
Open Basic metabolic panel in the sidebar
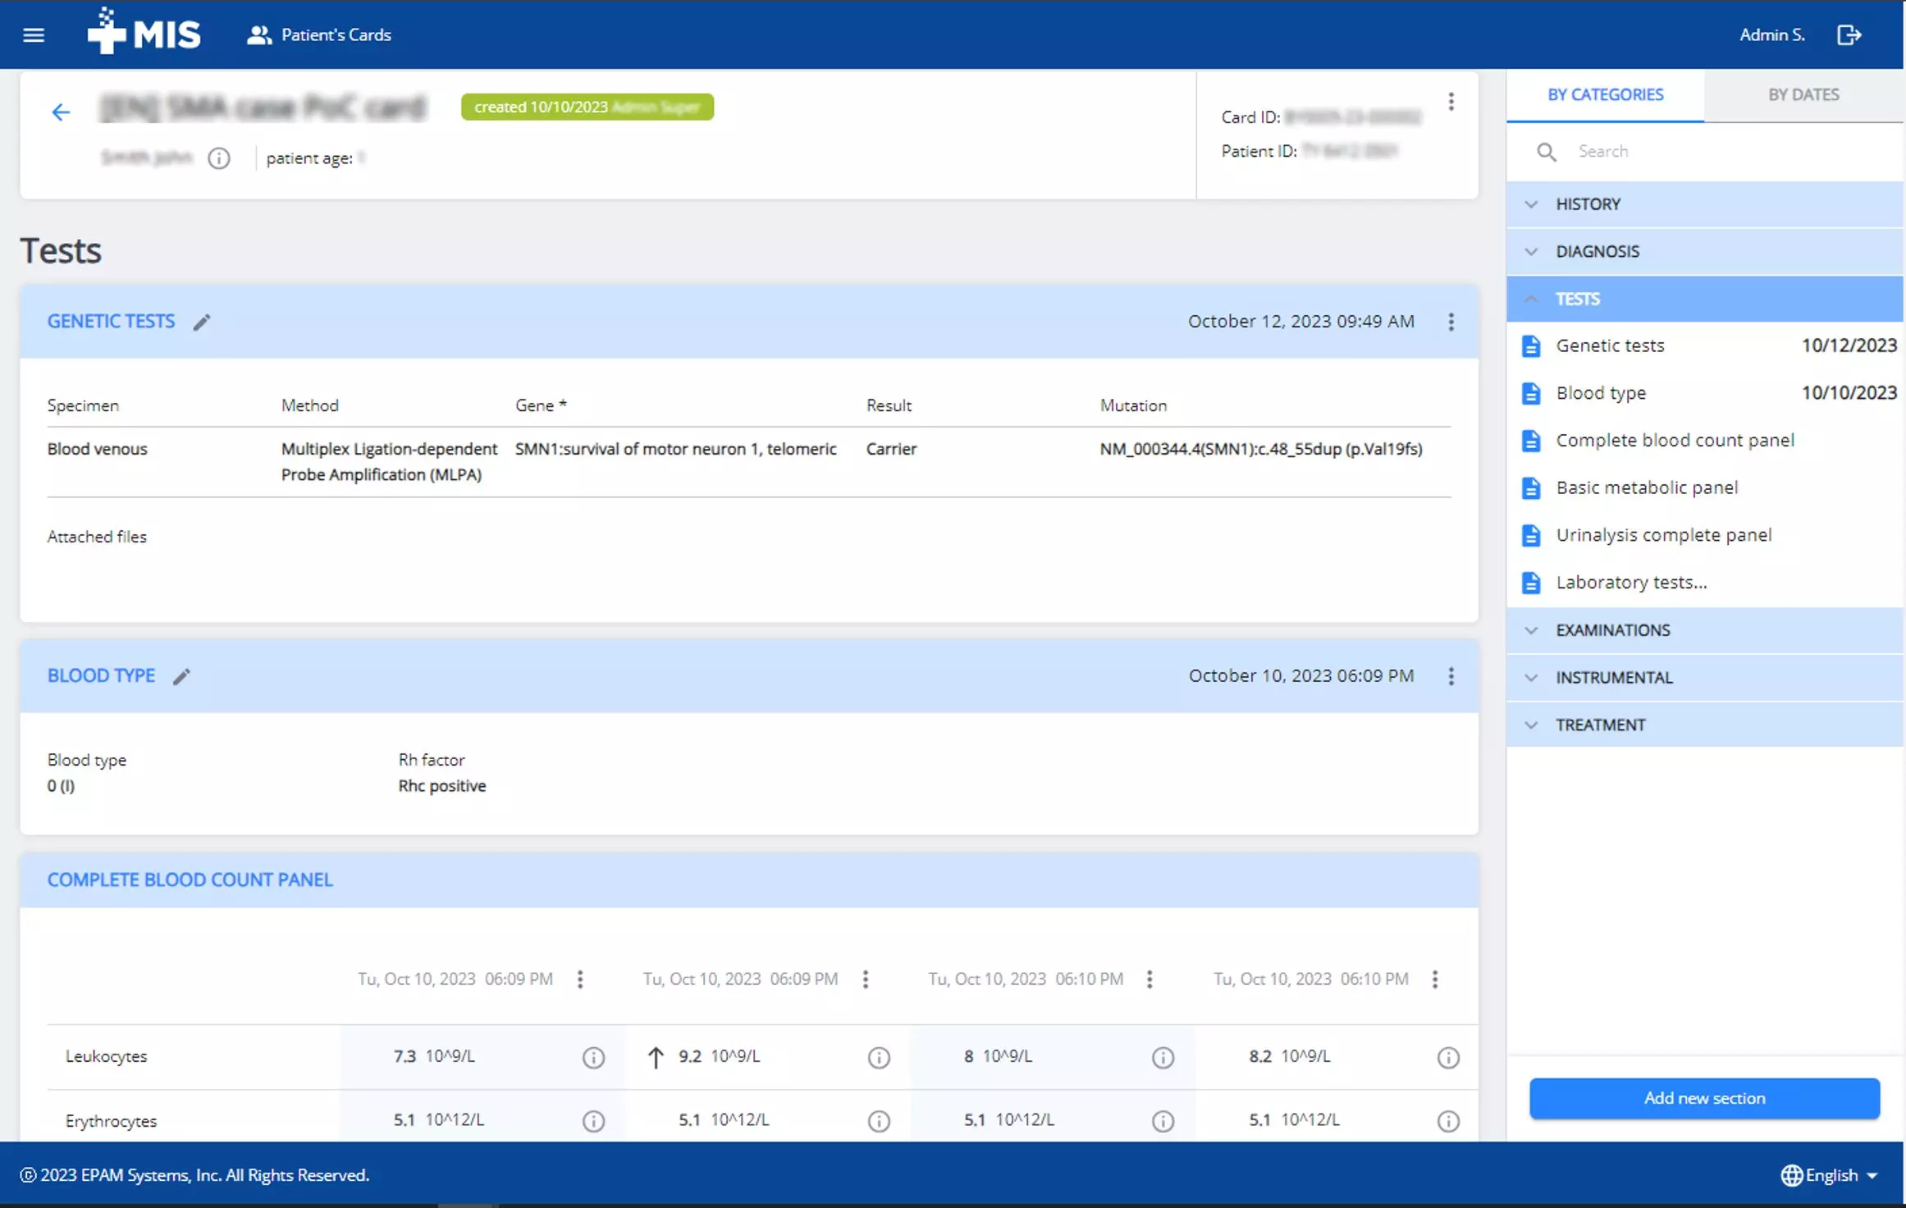1646,487
